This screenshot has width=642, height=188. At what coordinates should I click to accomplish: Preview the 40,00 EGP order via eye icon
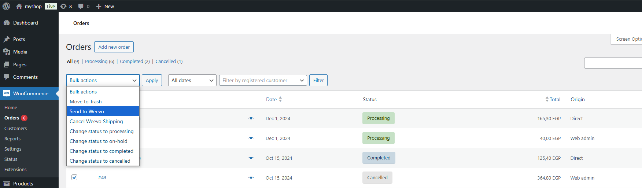(251, 138)
